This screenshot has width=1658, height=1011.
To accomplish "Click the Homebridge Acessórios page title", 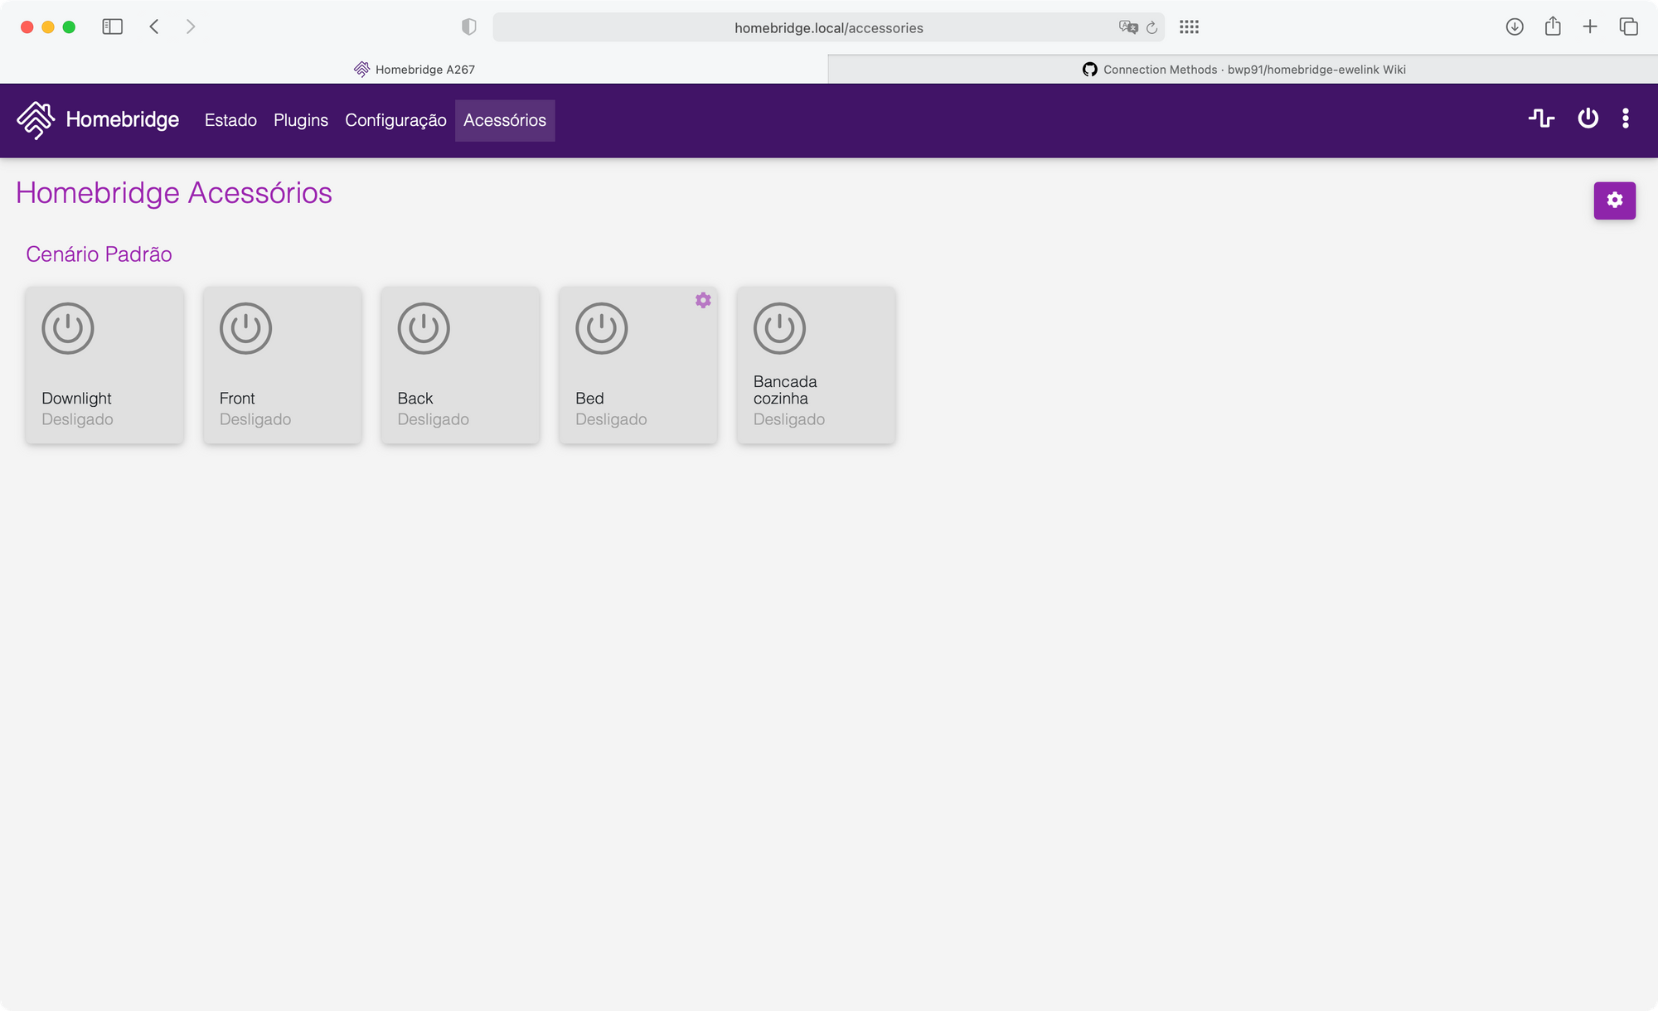I will tap(174, 193).
